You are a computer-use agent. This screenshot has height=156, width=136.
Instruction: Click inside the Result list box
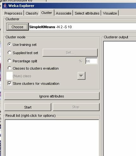point(52,138)
